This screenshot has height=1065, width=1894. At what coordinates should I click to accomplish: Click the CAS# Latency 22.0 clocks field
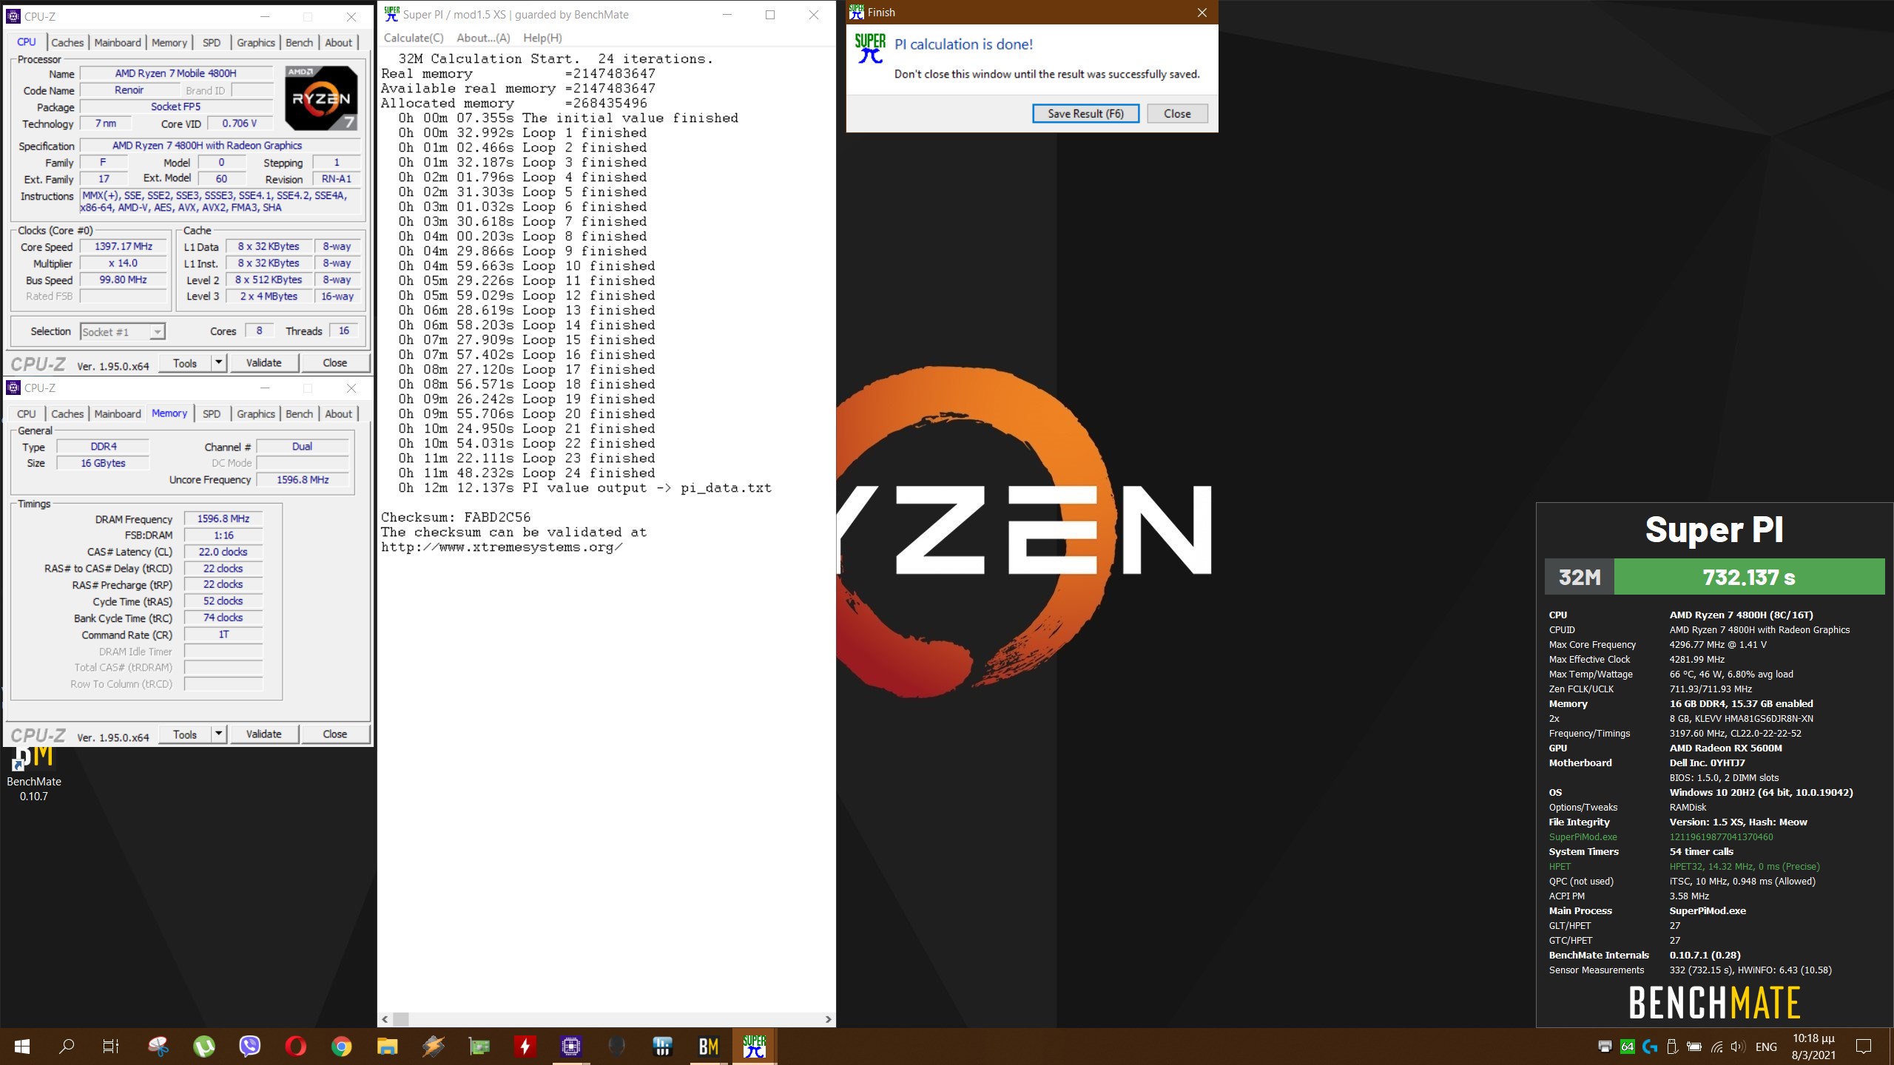(223, 552)
